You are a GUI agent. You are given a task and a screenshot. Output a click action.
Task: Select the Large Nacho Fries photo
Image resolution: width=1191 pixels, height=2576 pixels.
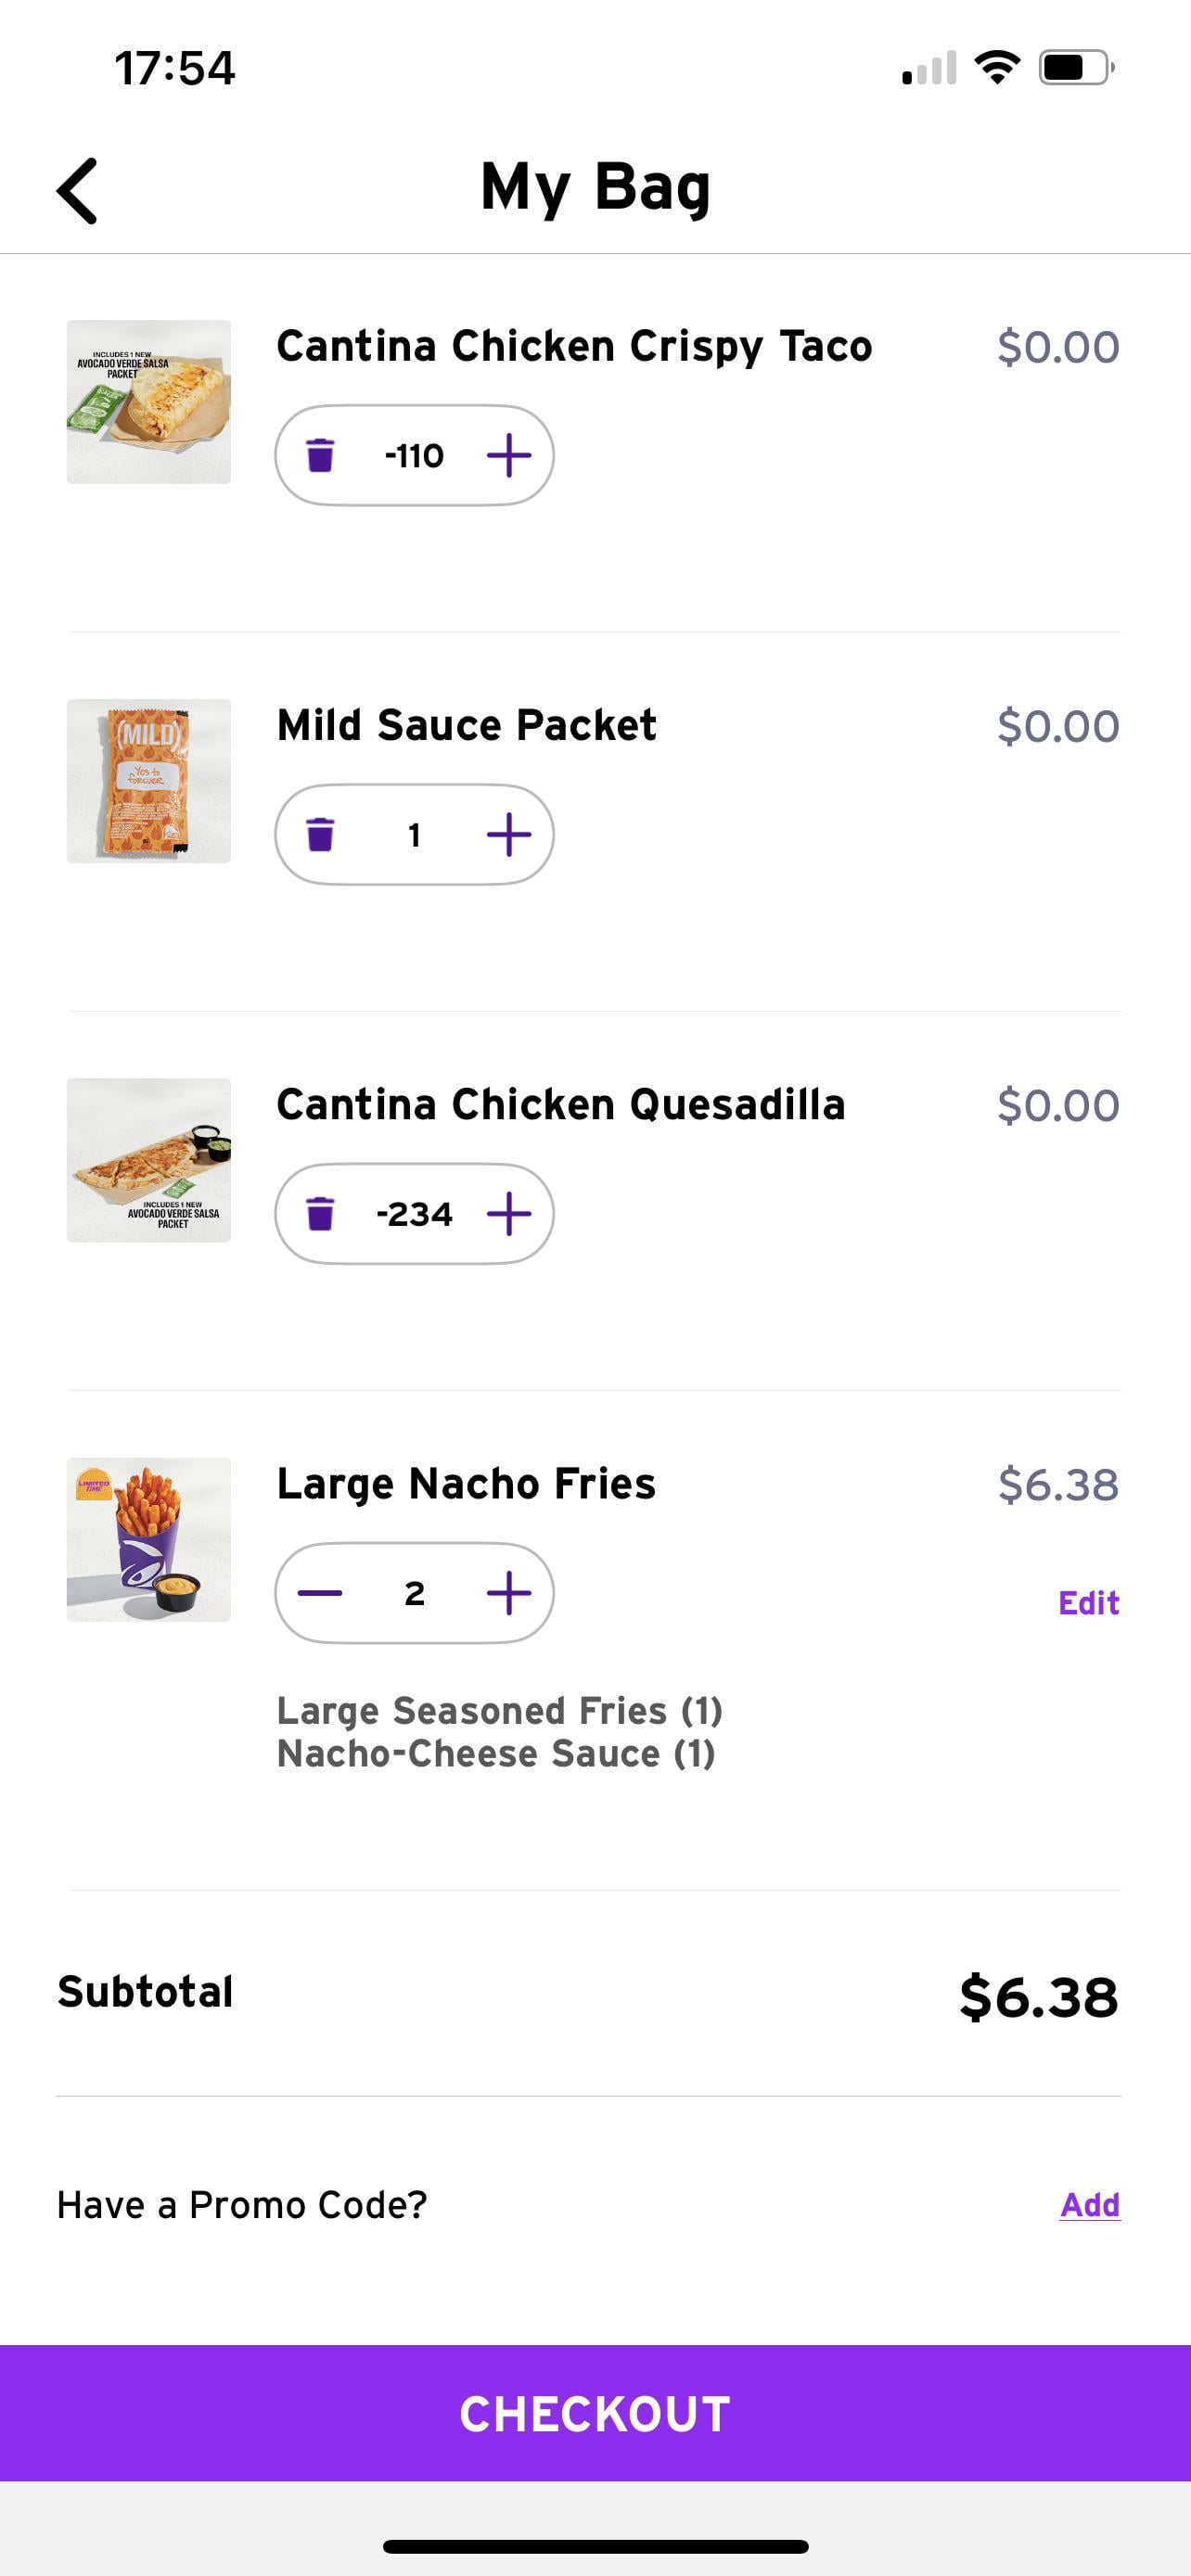(x=149, y=1539)
